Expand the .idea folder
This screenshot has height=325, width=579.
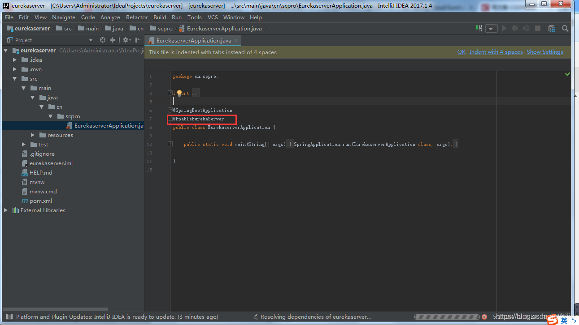pyautogui.click(x=15, y=60)
